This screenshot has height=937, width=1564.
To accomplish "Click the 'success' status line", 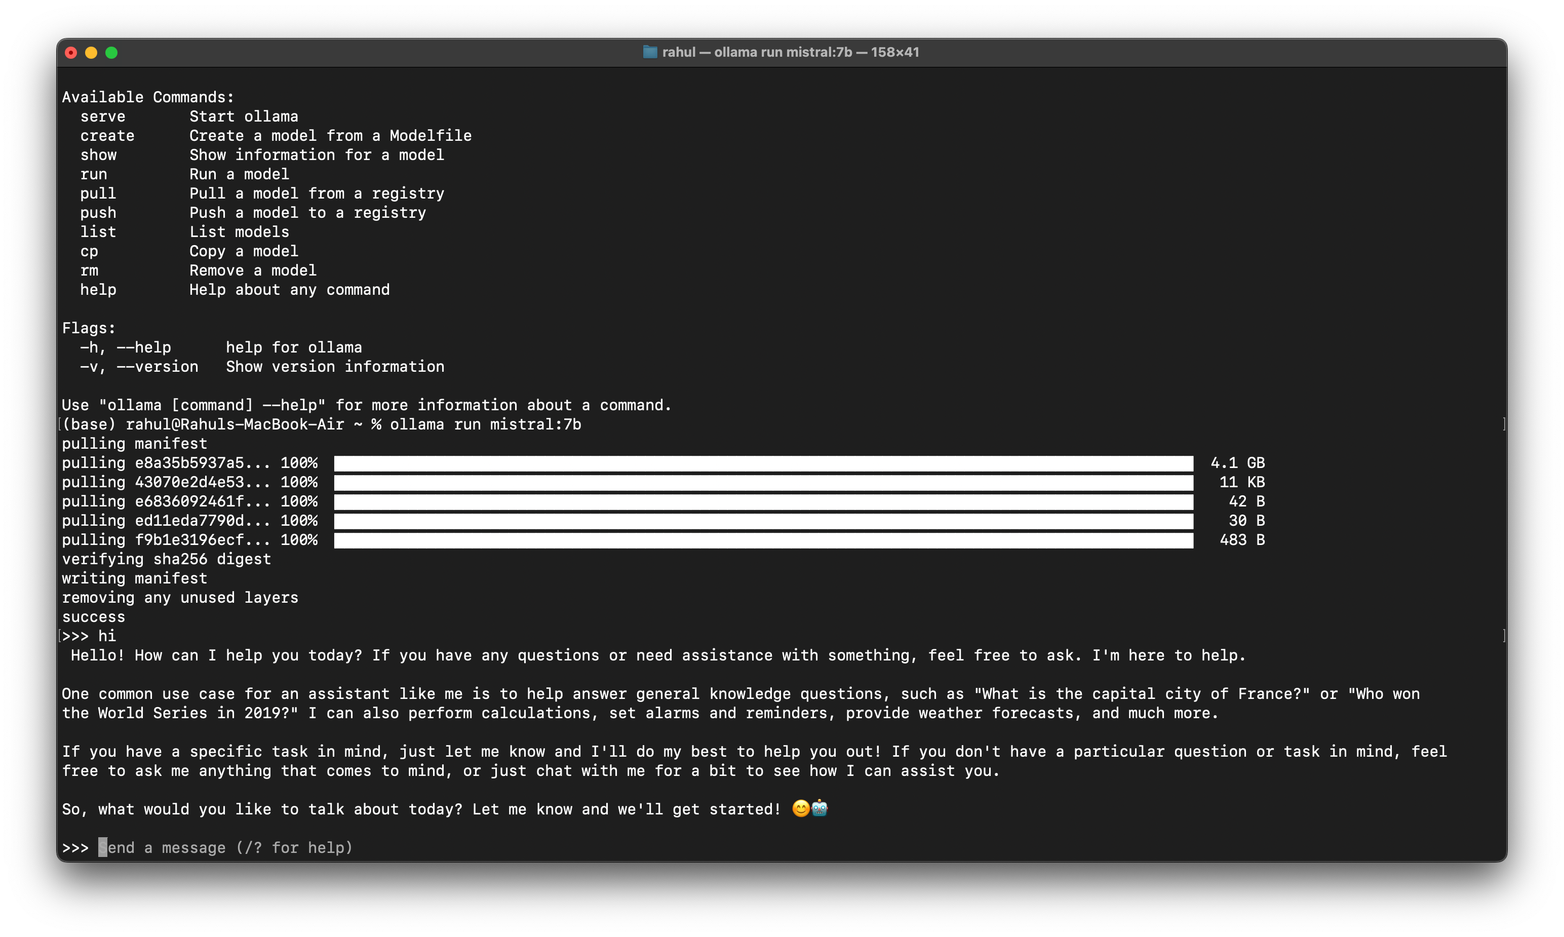I will click(x=94, y=617).
